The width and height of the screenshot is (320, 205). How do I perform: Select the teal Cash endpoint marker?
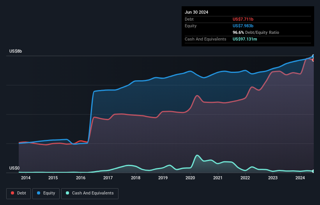pyautogui.click(x=313, y=171)
